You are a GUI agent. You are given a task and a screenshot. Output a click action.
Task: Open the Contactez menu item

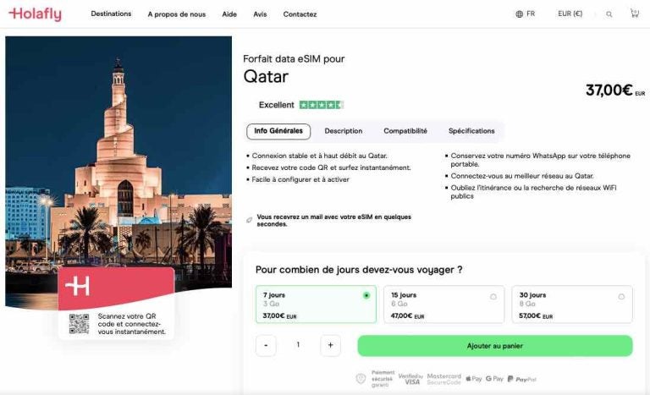(300, 14)
